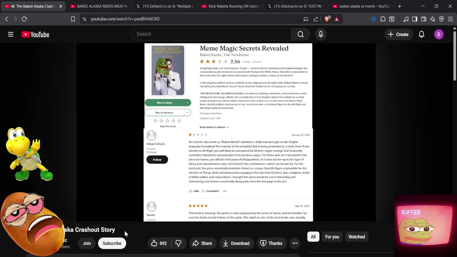The height and width of the screenshot is (257, 457).
Task: Switch to Defiant L's on X tab
Action: pos(165,6)
